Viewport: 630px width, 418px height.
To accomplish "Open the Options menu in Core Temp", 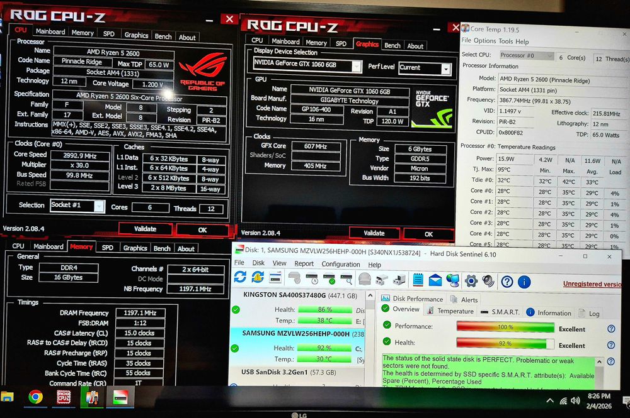I will (485, 40).
